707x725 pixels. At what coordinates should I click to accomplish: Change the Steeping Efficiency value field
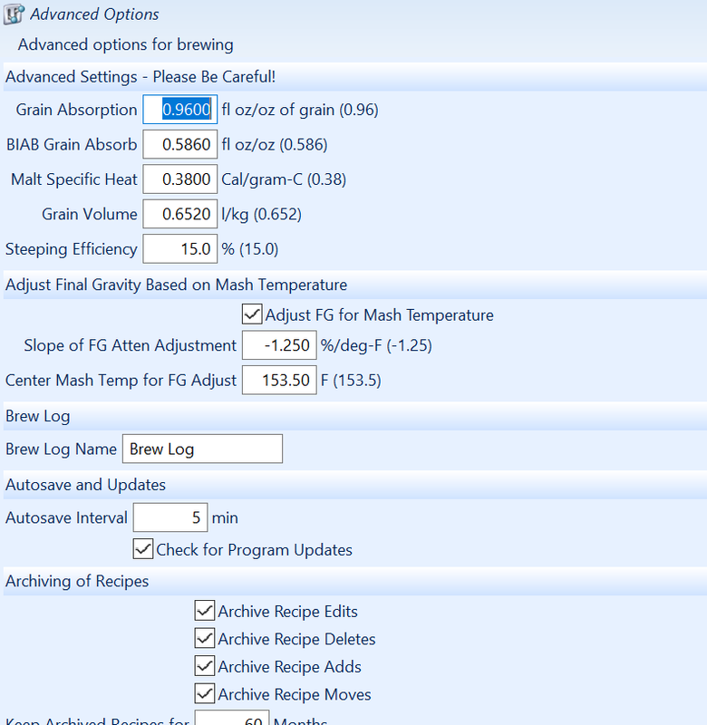[x=179, y=248]
